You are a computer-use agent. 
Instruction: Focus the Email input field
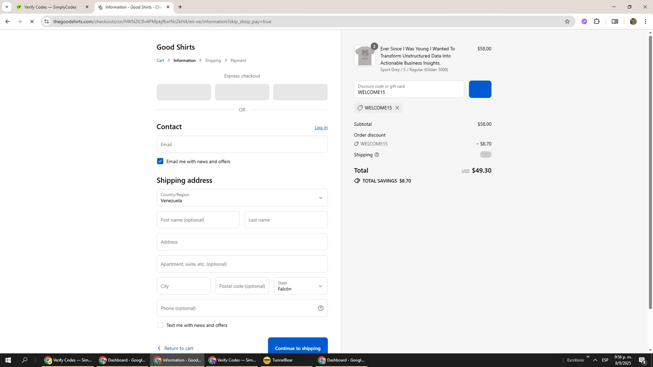point(242,144)
